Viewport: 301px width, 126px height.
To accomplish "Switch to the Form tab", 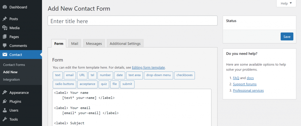I will coord(59,43).
